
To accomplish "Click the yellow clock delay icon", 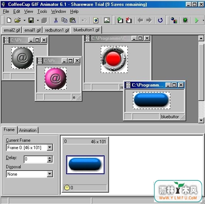I will tap(67, 187).
